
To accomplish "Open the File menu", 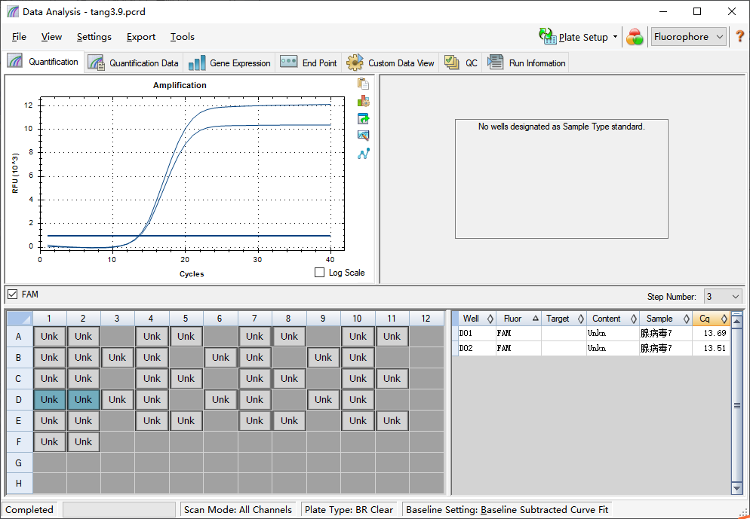I will pyautogui.click(x=19, y=37).
